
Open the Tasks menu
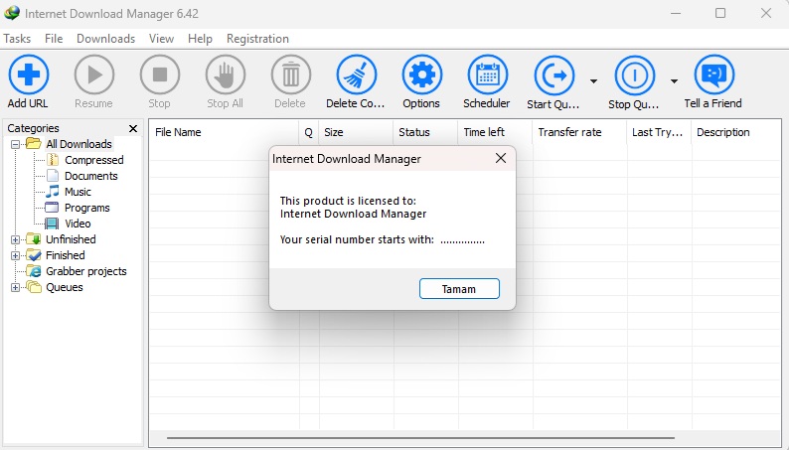[x=17, y=39]
